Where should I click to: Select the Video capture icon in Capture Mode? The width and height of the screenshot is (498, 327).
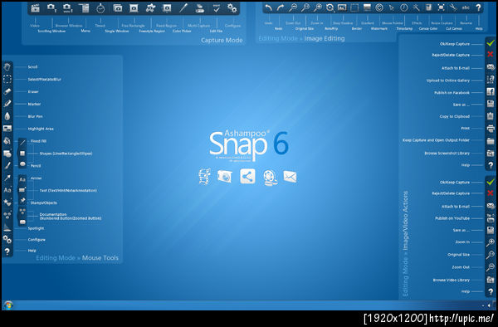[35, 8]
